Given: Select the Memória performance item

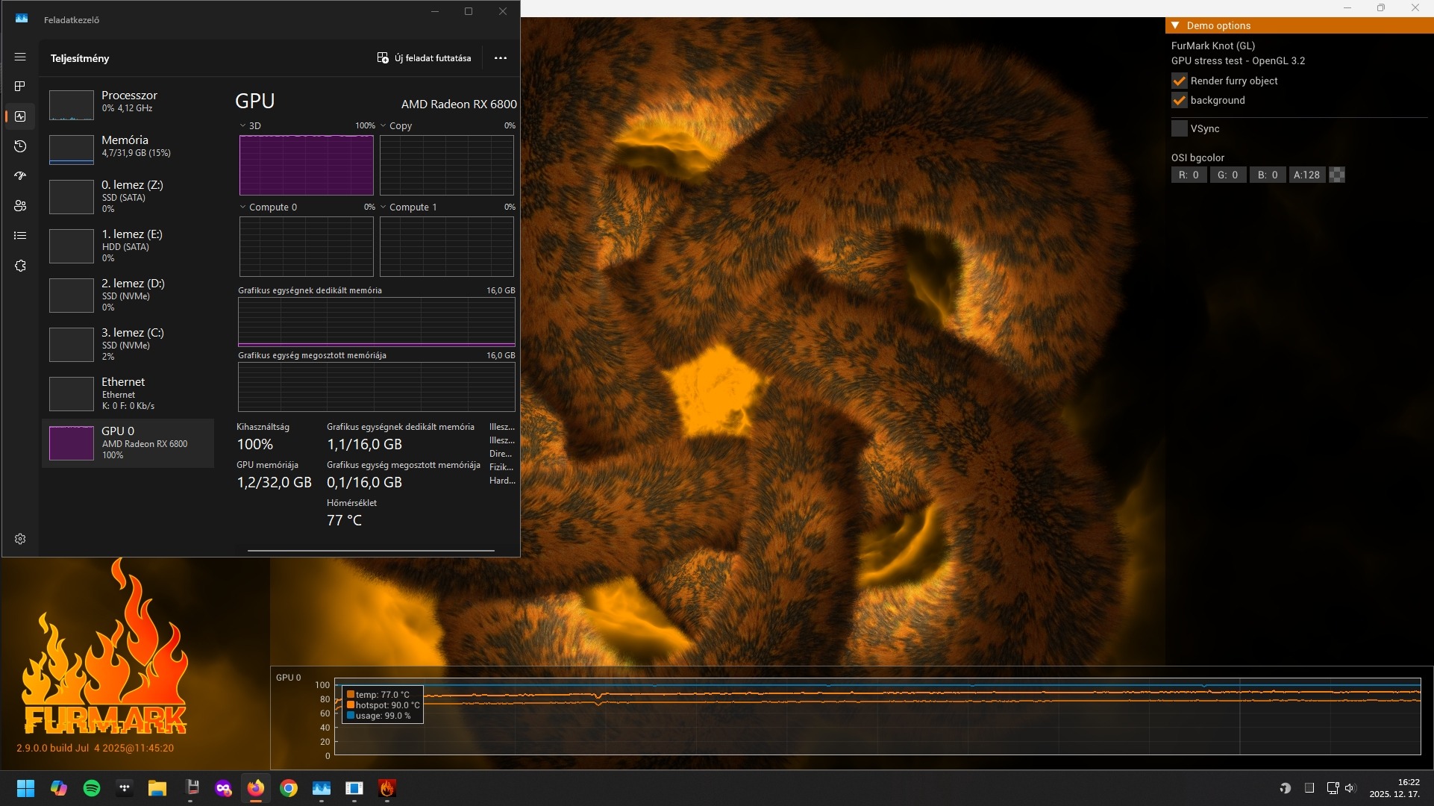Looking at the screenshot, I should point(127,146).
